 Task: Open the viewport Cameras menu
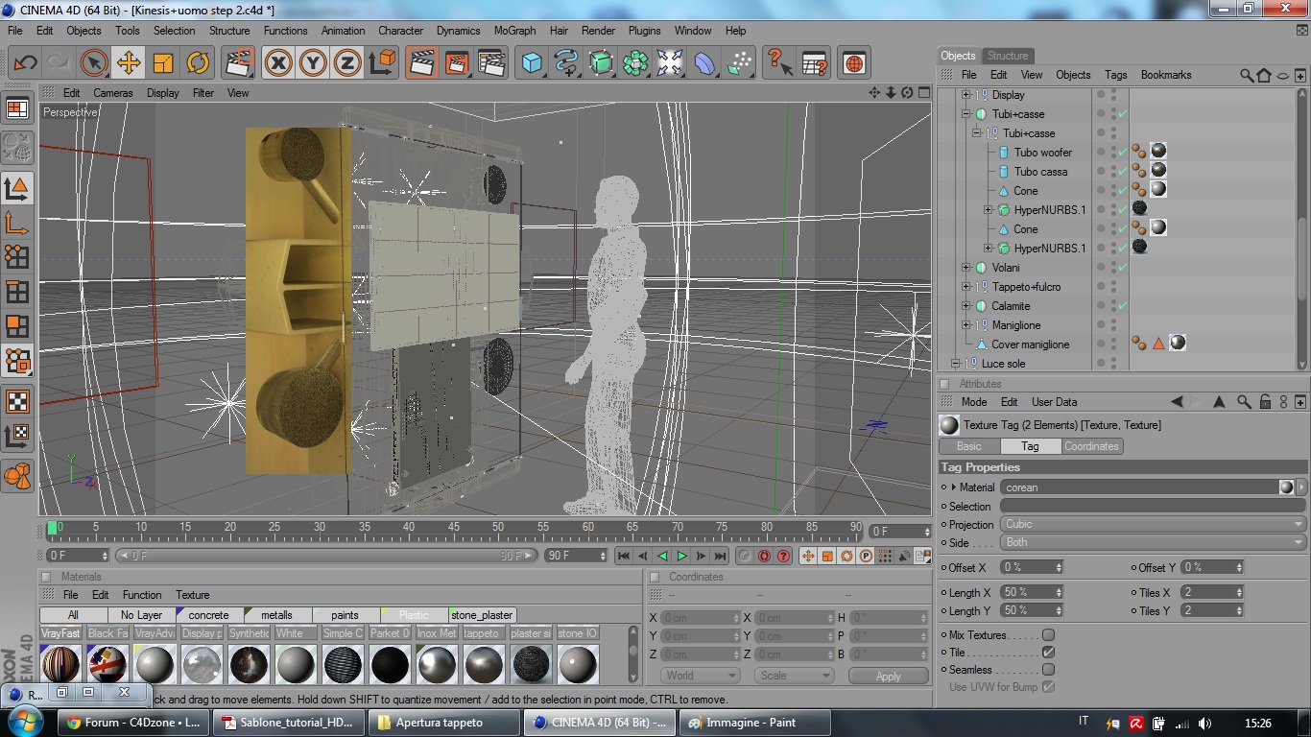(x=113, y=93)
